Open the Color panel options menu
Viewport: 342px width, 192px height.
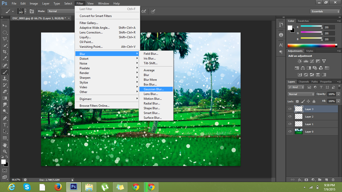click(x=339, y=21)
